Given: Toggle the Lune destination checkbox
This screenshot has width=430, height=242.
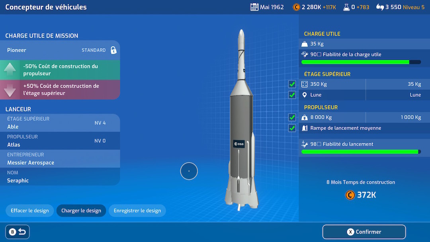Looking at the screenshot, I should [x=292, y=95].
